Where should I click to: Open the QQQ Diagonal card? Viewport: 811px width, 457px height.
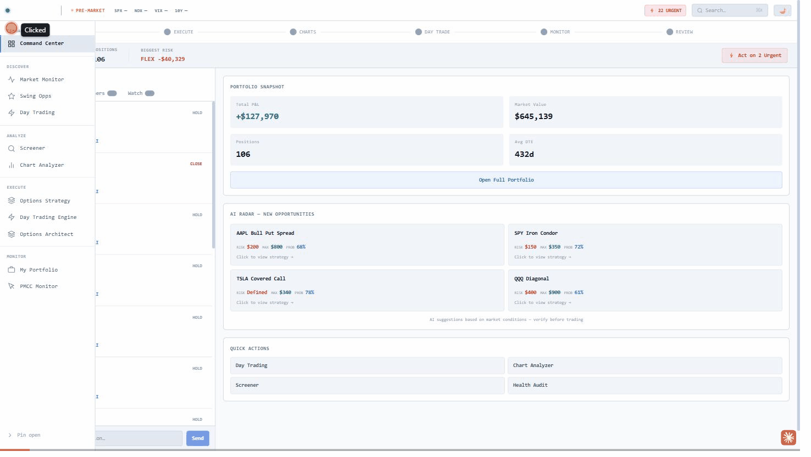(645, 290)
